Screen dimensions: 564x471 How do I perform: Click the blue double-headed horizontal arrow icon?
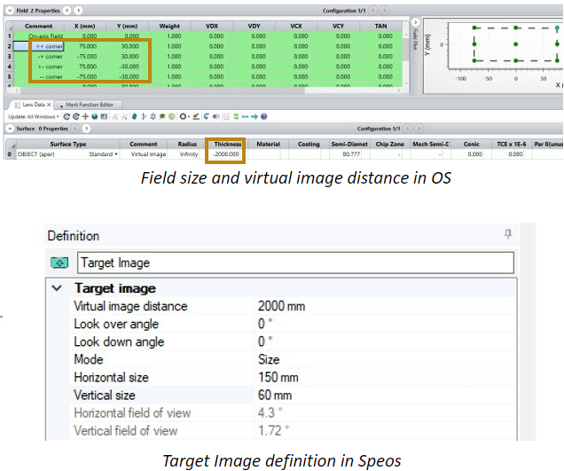pyautogui.click(x=246, y=116)
